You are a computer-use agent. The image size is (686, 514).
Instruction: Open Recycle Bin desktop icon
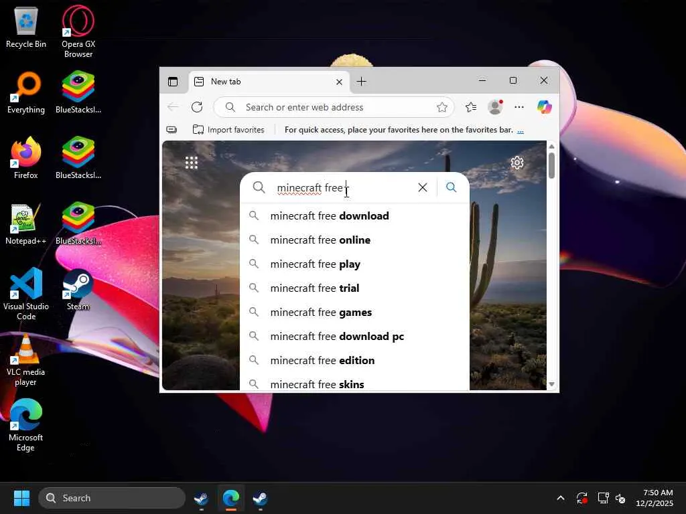click(x=26, y=27)
